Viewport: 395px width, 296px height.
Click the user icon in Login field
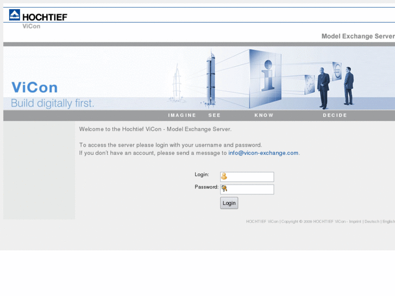coord(224,177)
